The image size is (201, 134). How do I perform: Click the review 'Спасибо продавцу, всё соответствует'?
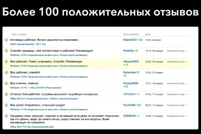pyautogui.click(x=52, y=51)
